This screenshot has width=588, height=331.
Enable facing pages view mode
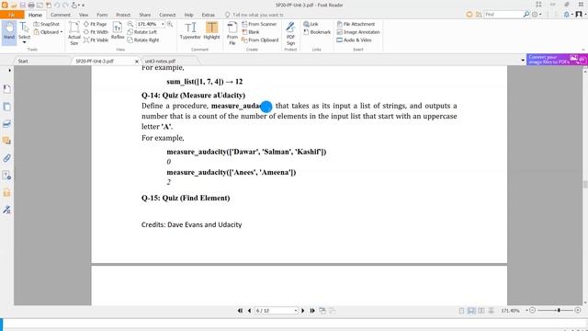pos(481,311)
